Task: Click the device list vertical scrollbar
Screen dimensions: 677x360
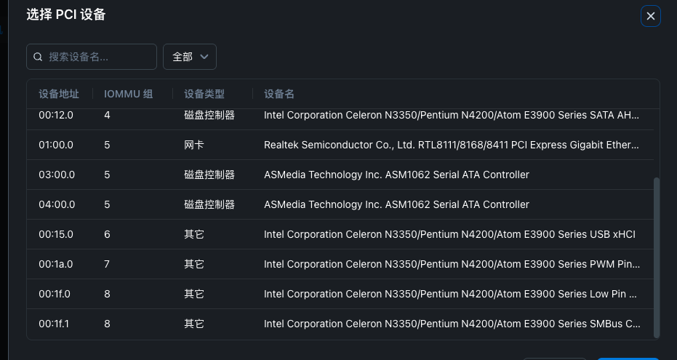Action: (657, 257)
